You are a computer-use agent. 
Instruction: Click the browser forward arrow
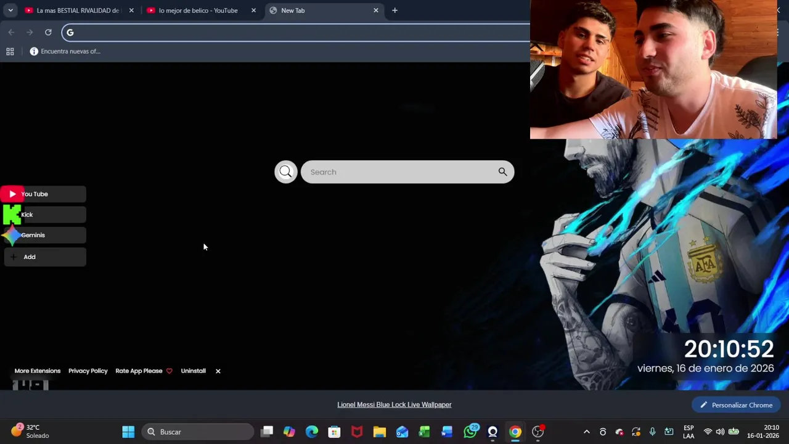(x=30, y=32)
